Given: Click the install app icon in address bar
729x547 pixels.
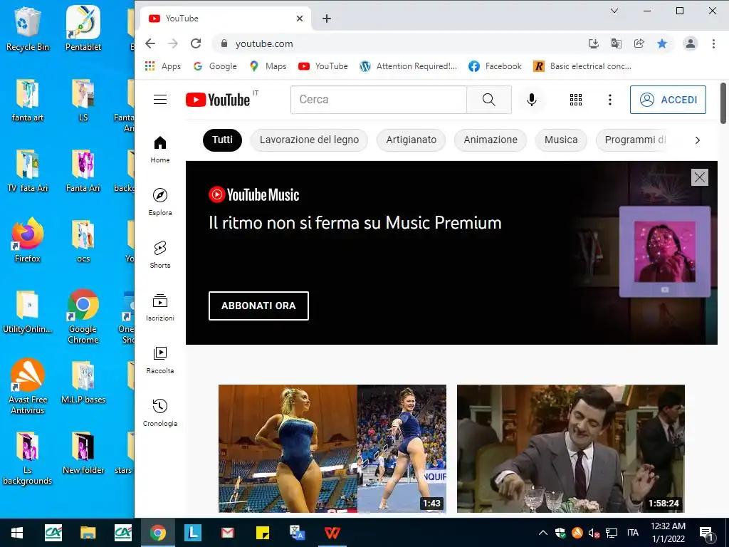Looking at the screenshot, I should 593,43.
